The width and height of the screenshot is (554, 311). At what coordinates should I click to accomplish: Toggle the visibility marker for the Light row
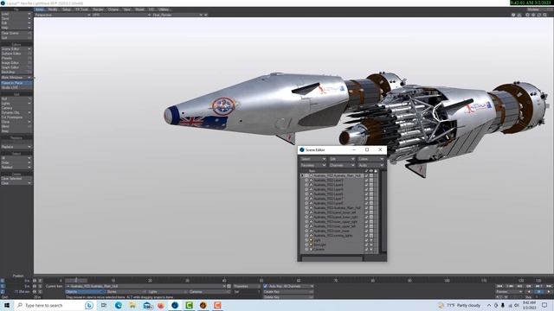click(x=371, y=240)
